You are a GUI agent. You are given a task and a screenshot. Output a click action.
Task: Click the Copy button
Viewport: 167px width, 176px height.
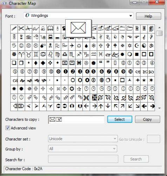click(147, 119)
